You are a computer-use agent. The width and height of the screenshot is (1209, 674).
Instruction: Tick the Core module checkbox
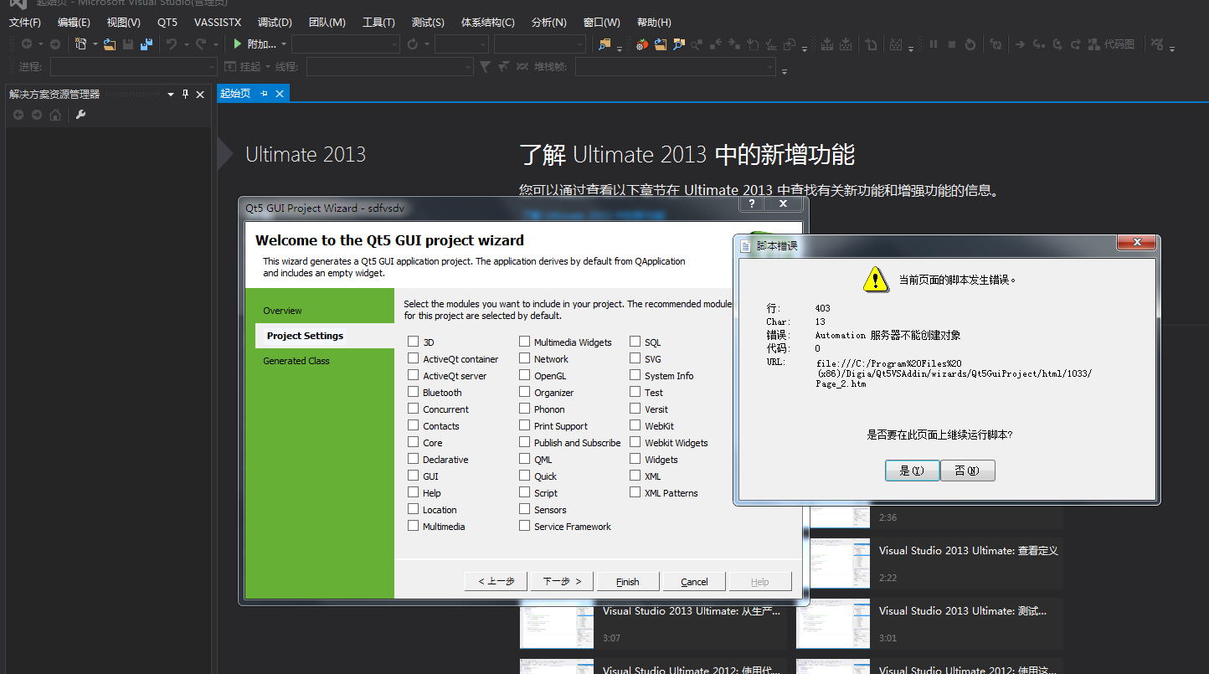click(414, 442)
